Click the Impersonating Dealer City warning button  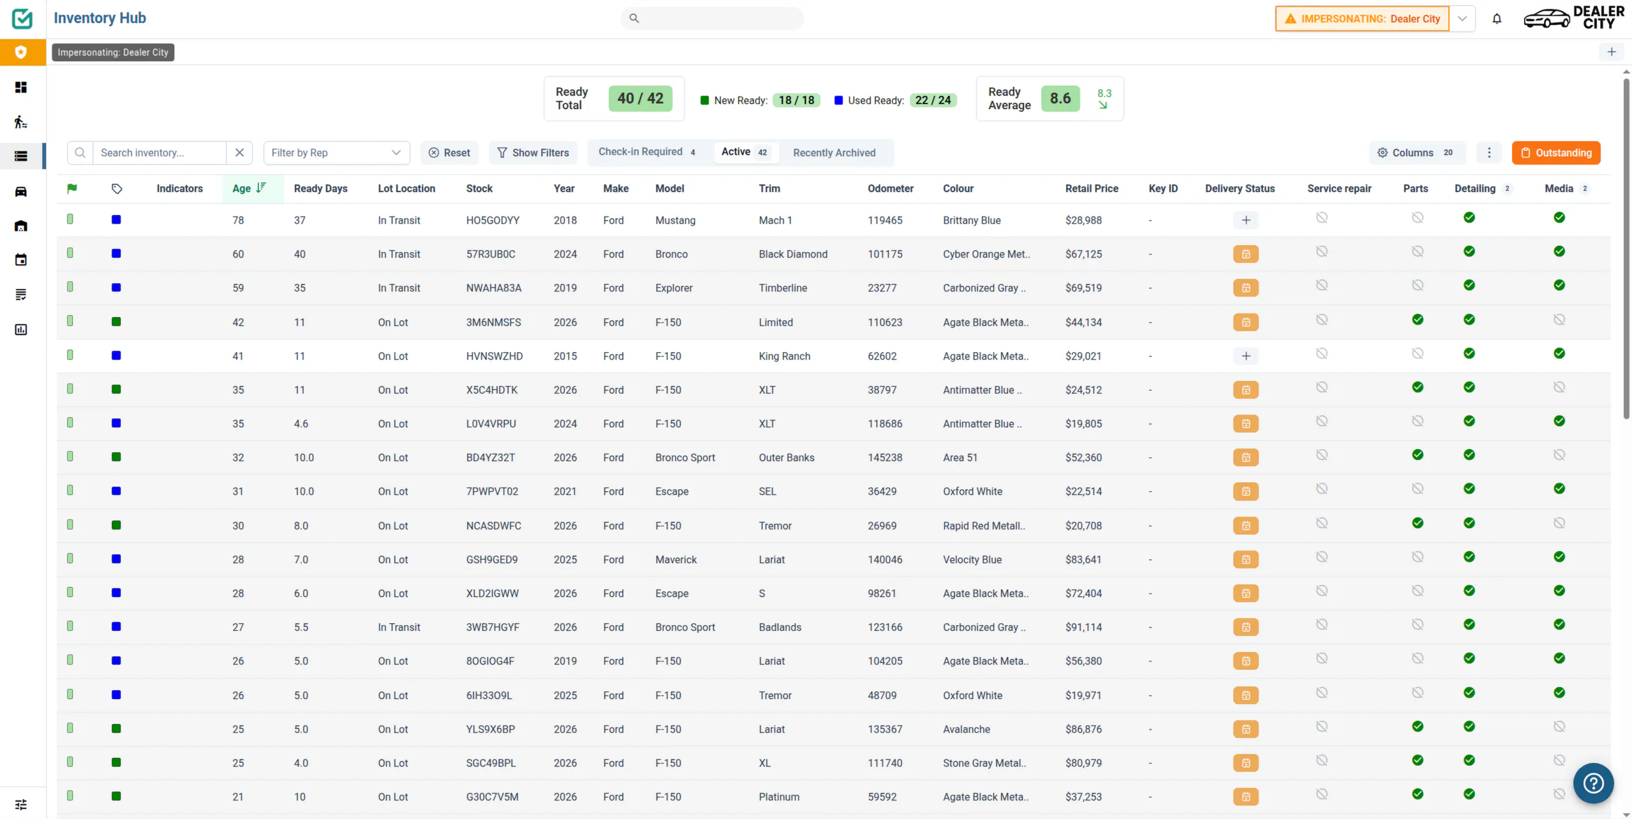click(x=1361, y=18)
